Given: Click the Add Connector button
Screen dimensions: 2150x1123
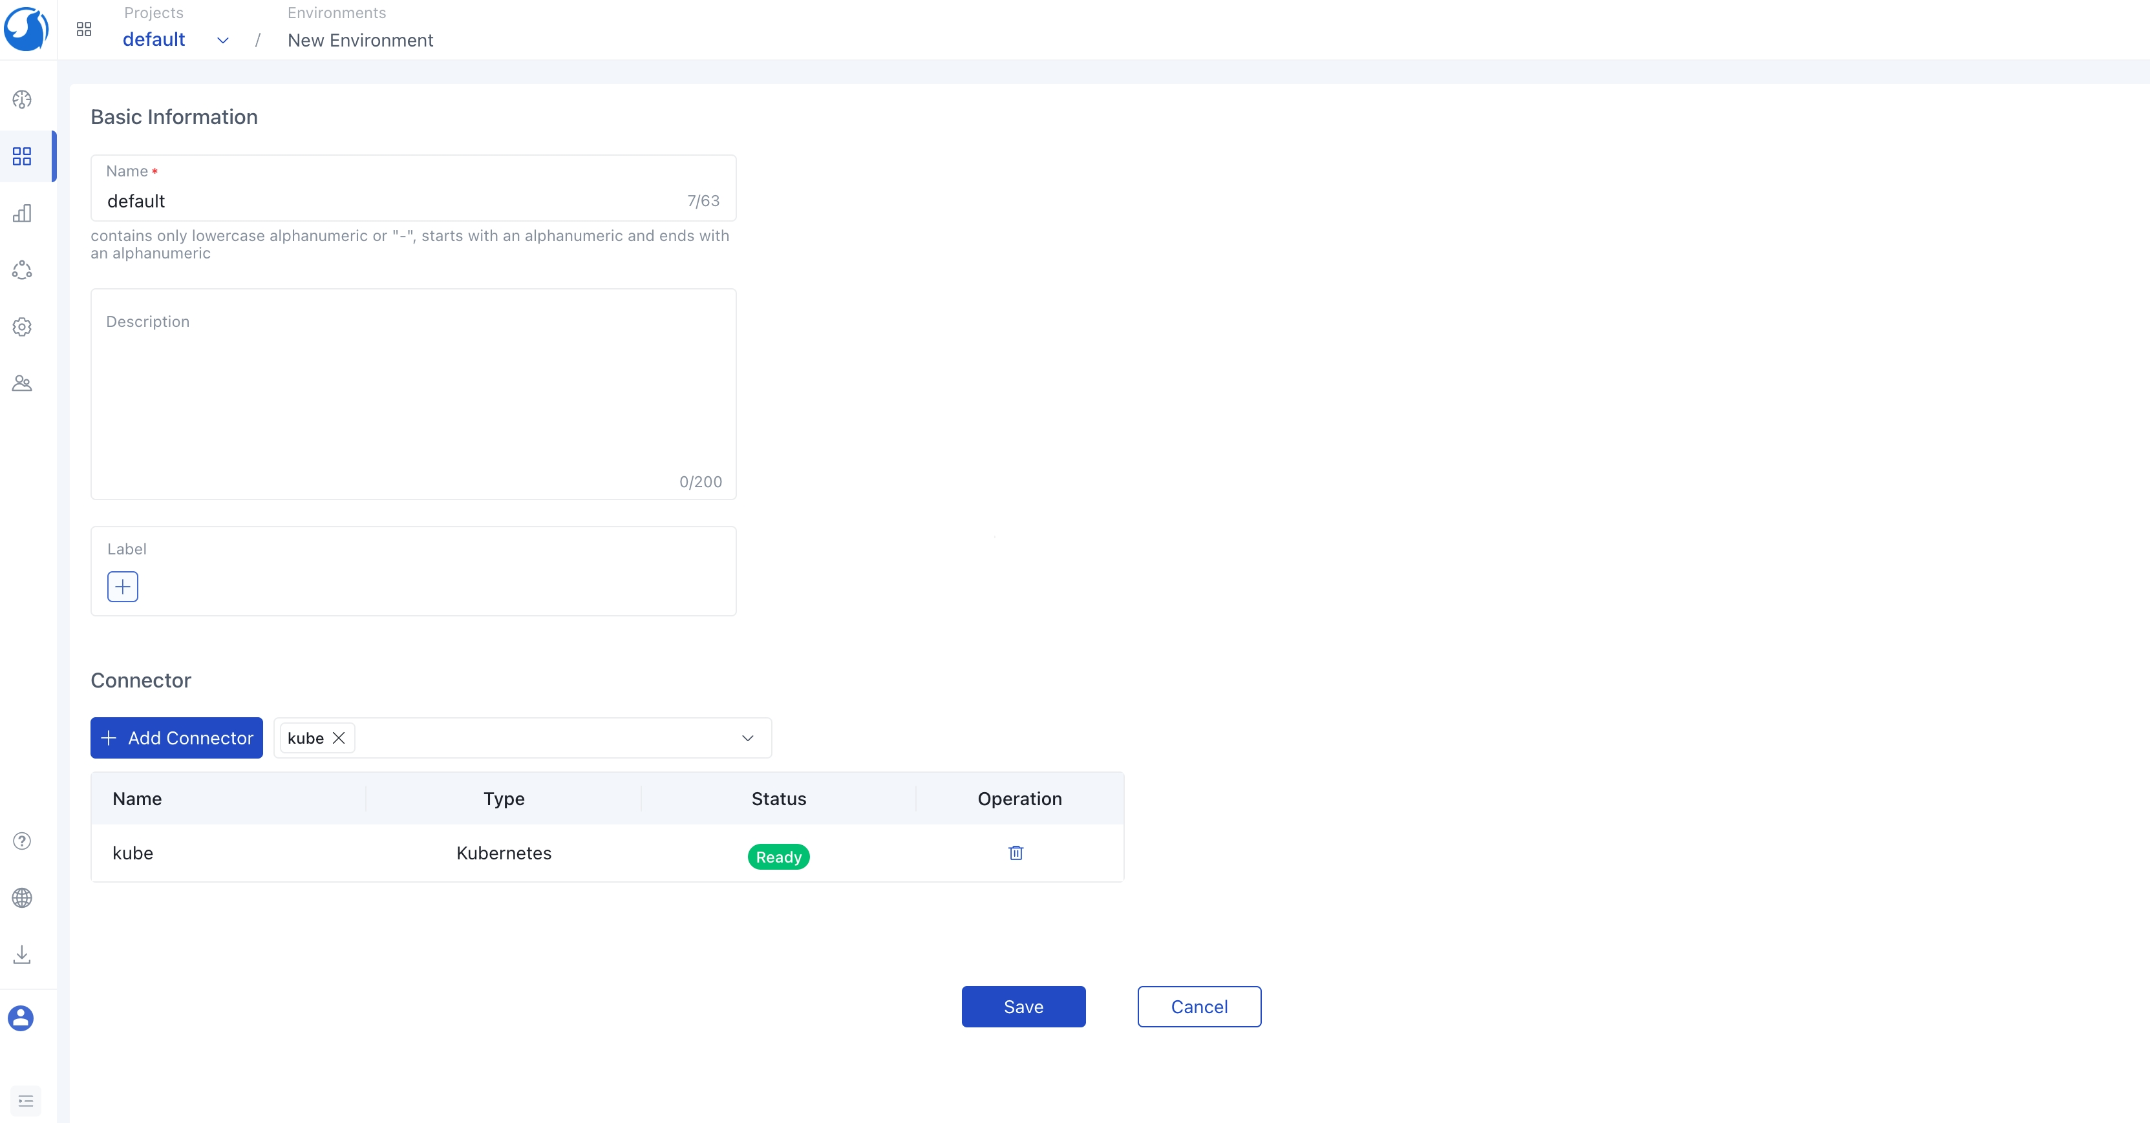Looking at the screenshot, I should 177,737.
